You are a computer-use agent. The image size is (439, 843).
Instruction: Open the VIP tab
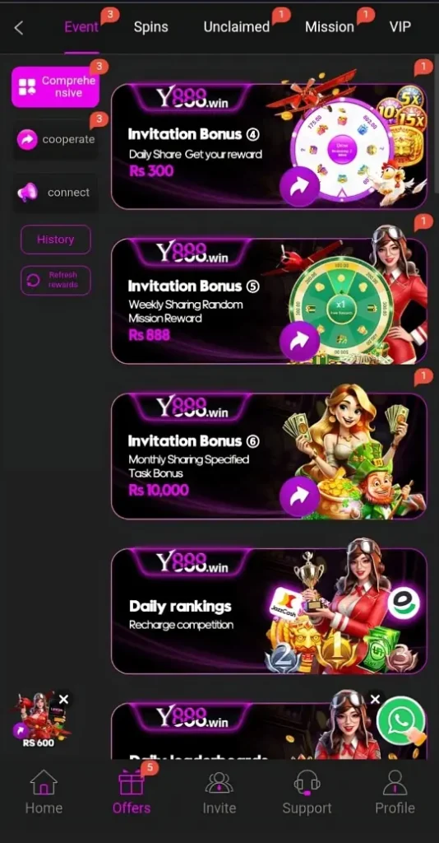[400, 27]
